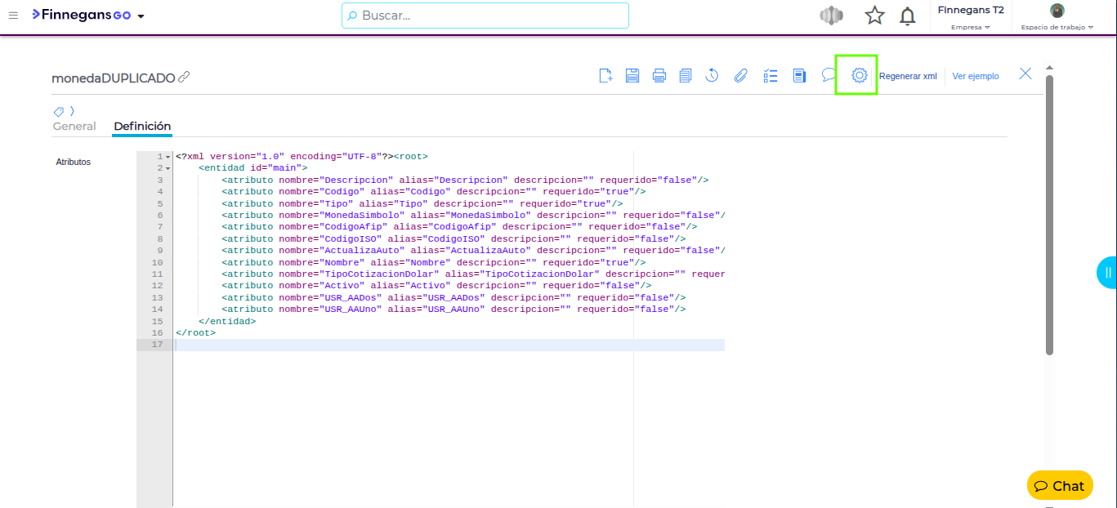The image size is (1117, 508).
Task: Open the Empresa dropdown
Action: coord(970,27)
